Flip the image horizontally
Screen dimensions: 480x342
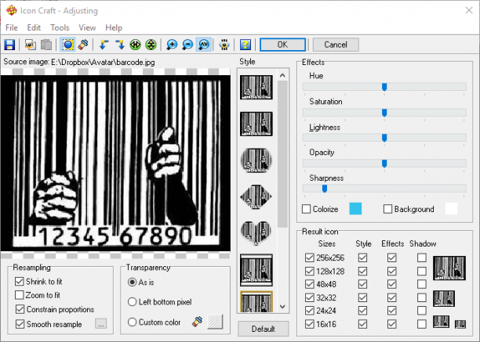pos(135,45)
